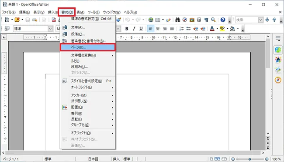
Task: Expand the Table icon dropdown arrow
Action: tap(163, 20)
